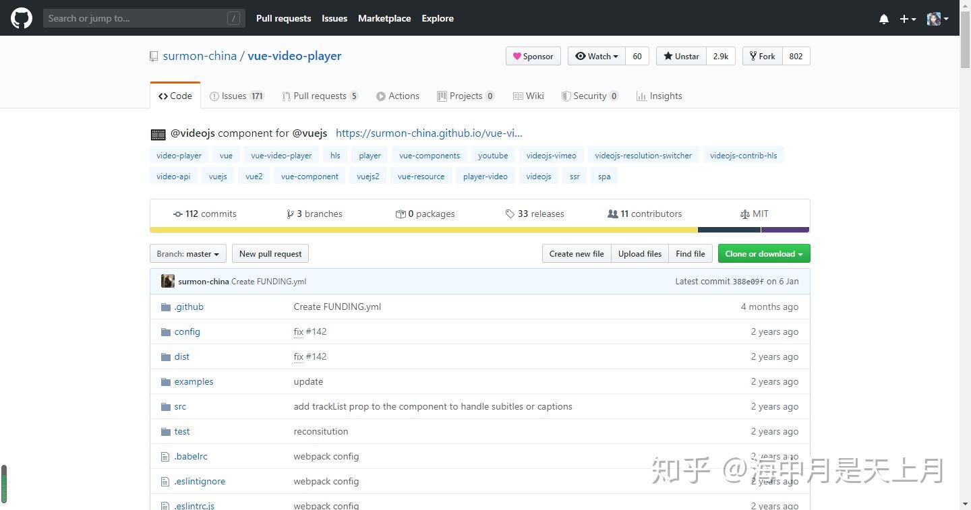971x510 pixels.
Task: Click the GitHub Octocat logo
Action: (x=21, y=18)
